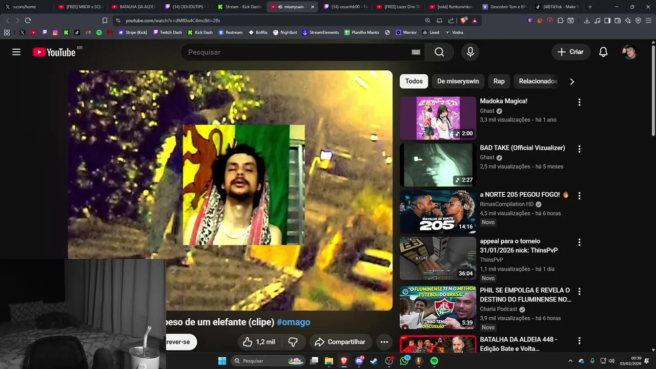Open the Twitch Dash bookmark
Viewport: 656px width, 369px height.
click(x=167, y=32)
